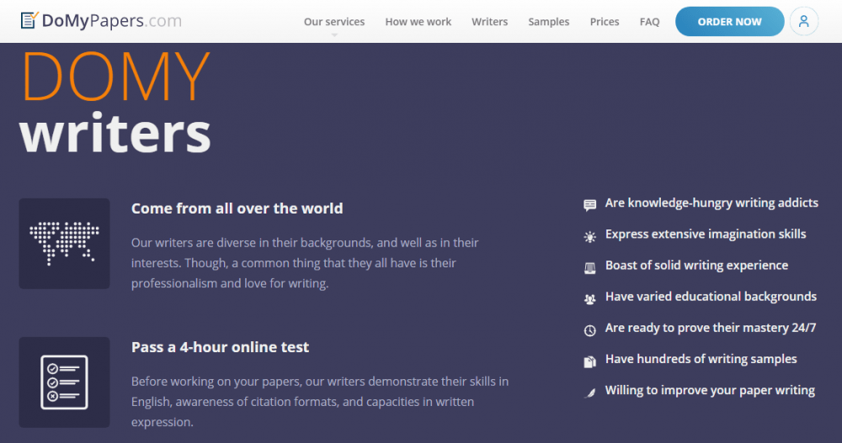This screenshot has width=842, height=443.
Task: Click the text Express extensive imagination skills
Action: pyautogui.click(x=706, y=235)
